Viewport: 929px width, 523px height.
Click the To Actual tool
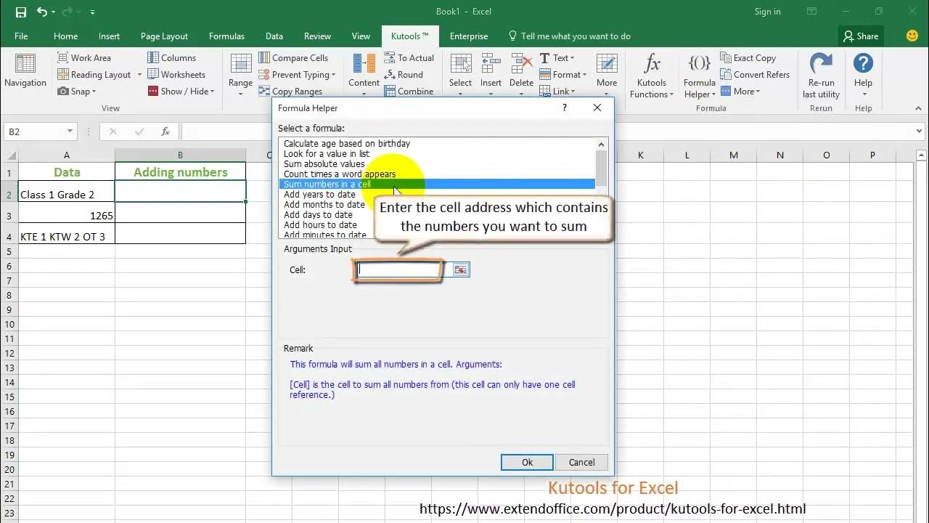pyautogui.click(x=409, y=57)
